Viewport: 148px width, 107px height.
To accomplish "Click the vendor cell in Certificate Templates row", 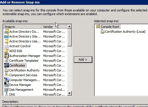I will click(x=54, y=61).
